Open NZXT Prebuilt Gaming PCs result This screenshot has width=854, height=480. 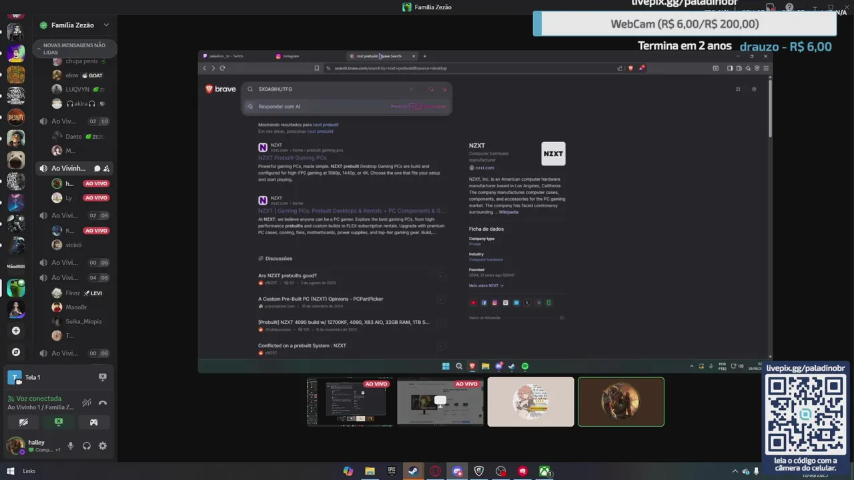292,158
